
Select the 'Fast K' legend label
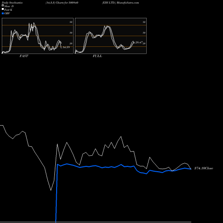pos(8,10)
